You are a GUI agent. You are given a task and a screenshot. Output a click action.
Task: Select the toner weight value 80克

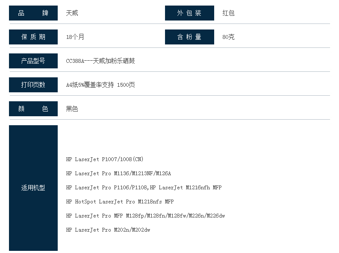click(x=228, y=37)
